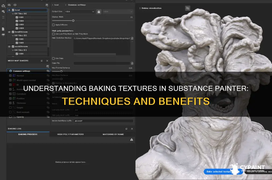The height and width of the screenshot is (180, 272).
Task: Switch to the Baking Process tab
Action: 28,134
